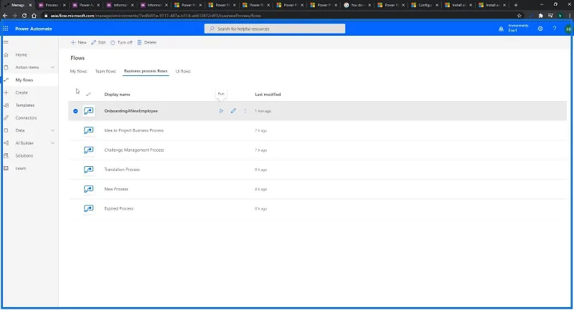Click the Challenge Management Process flow icon

[88, 150]
